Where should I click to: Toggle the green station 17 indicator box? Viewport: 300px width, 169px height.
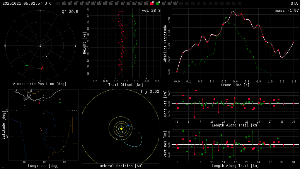pyautogui.click(x=158, y=4)
